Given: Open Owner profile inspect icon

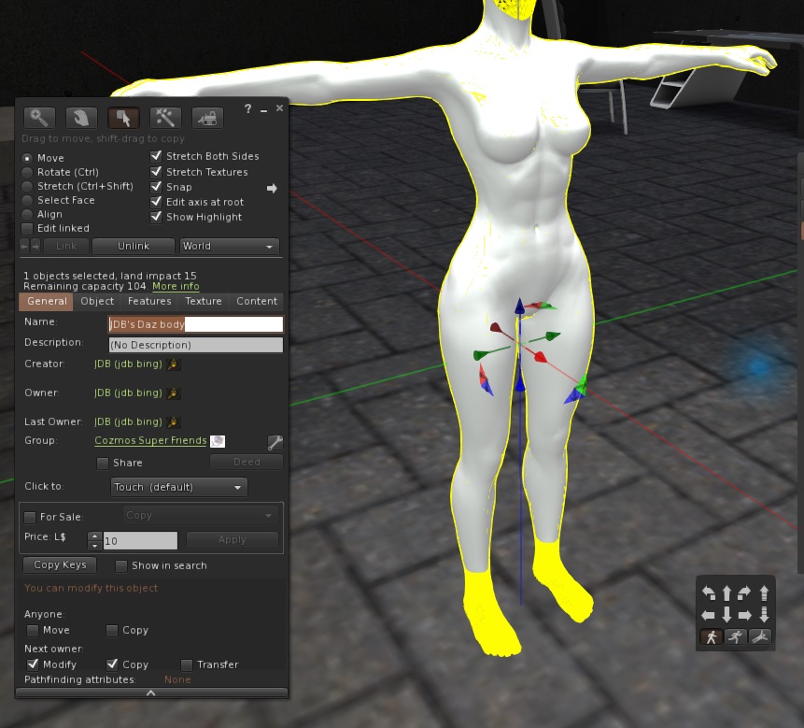Looking at the screenshot, I should (174, 393).
